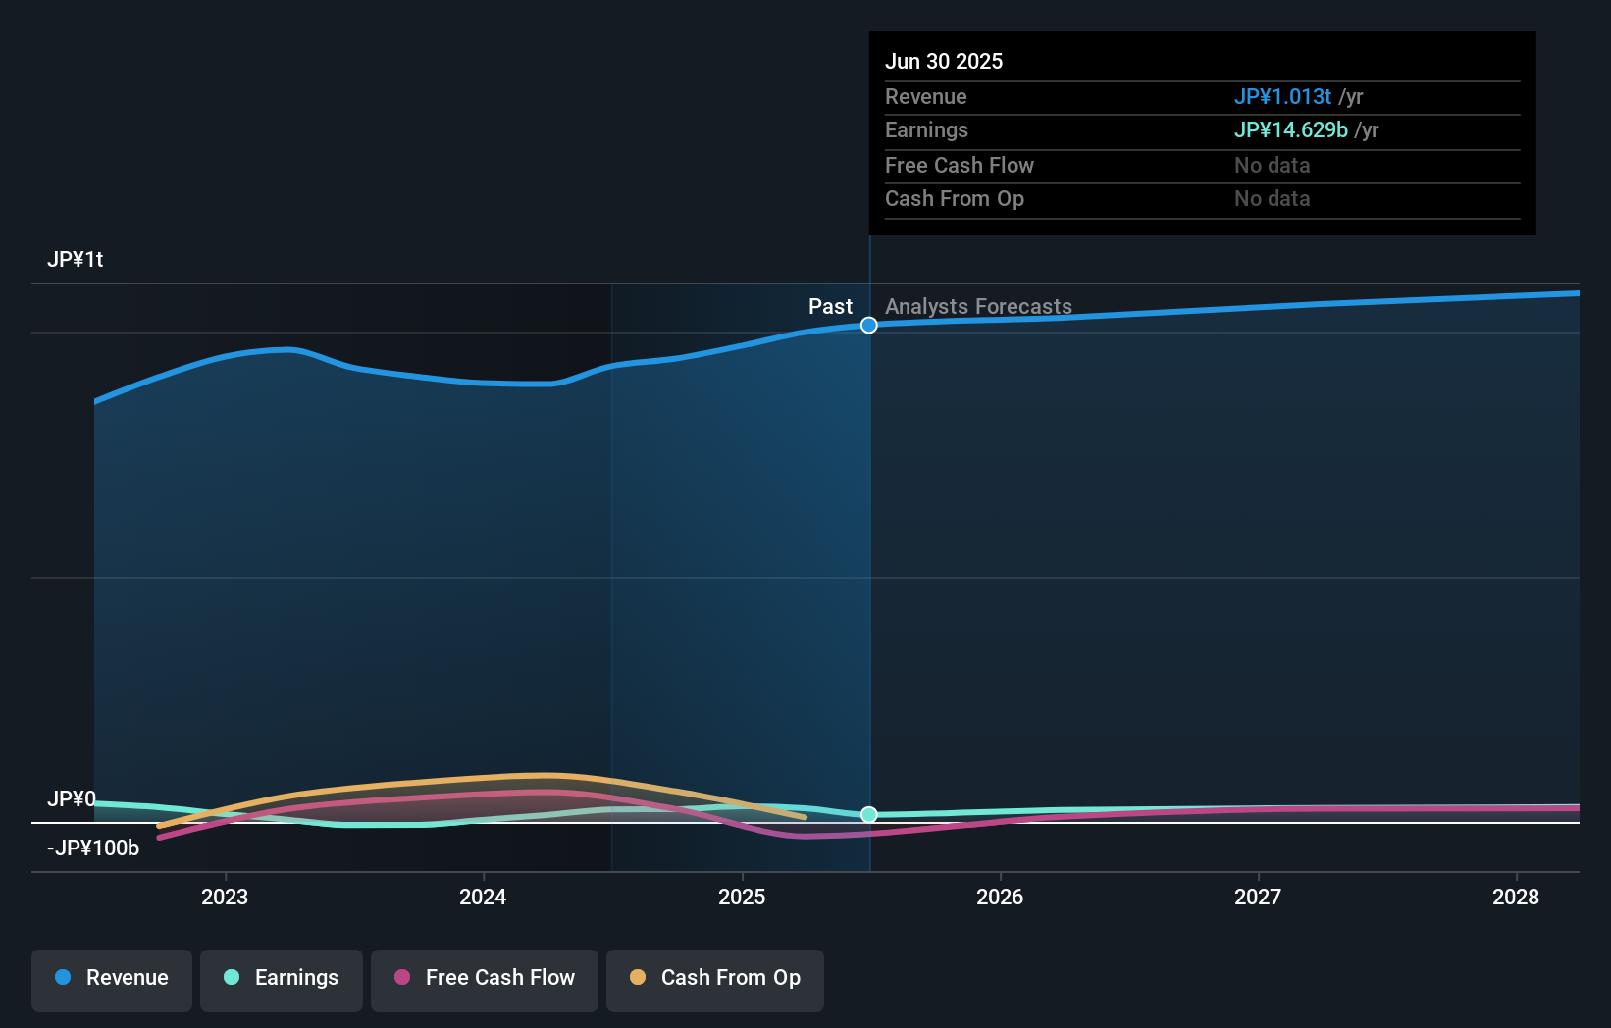Open the Jun 30 2025 tooltip header

tap(945, 61)
